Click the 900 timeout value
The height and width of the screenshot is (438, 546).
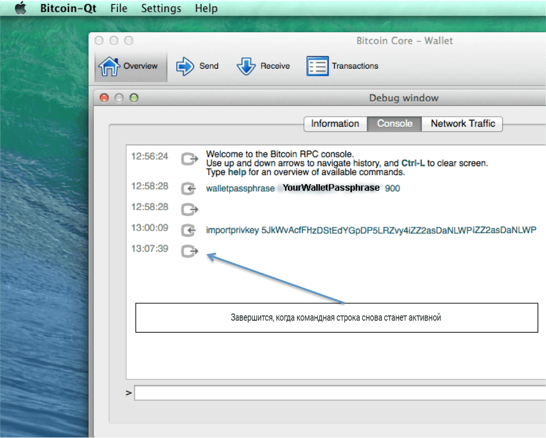pos(392,188)
